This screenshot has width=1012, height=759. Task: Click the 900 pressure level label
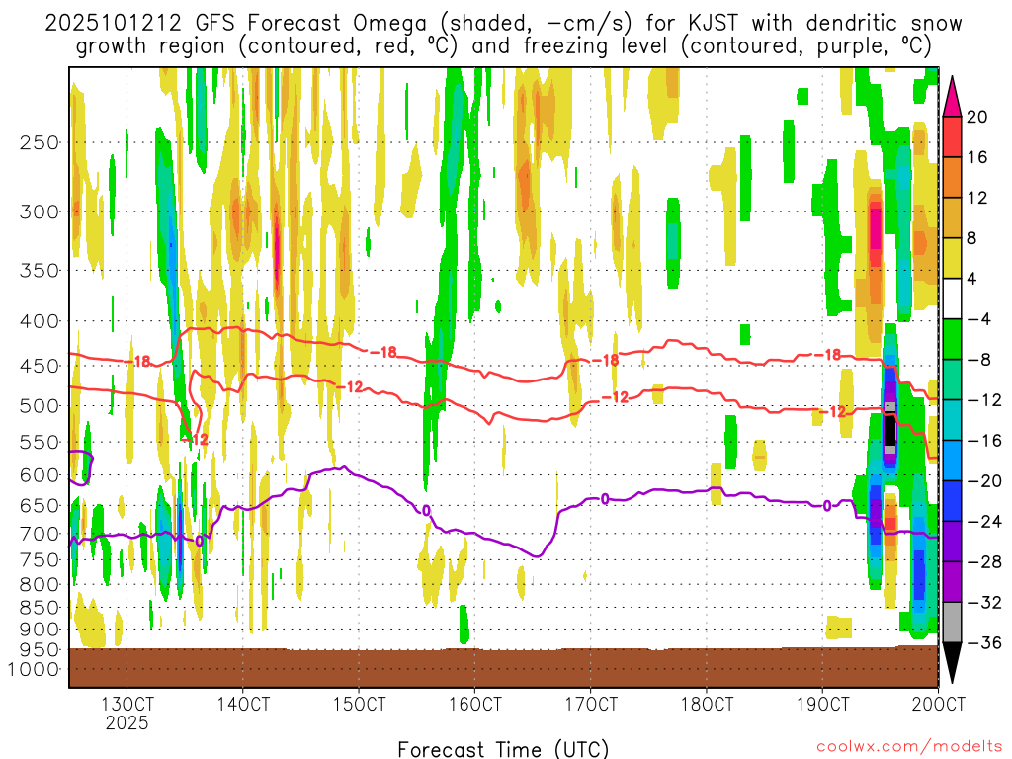point(40,629)
